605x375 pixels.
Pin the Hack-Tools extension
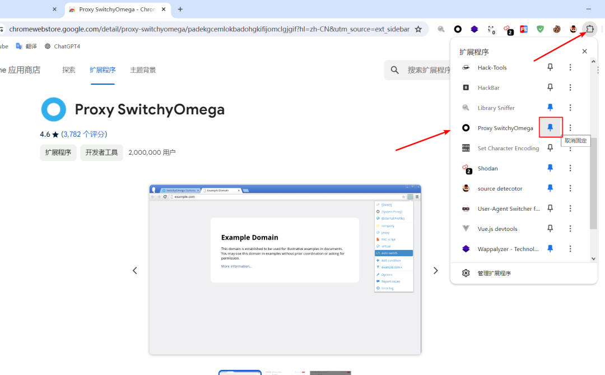click(x=550, y=67)
